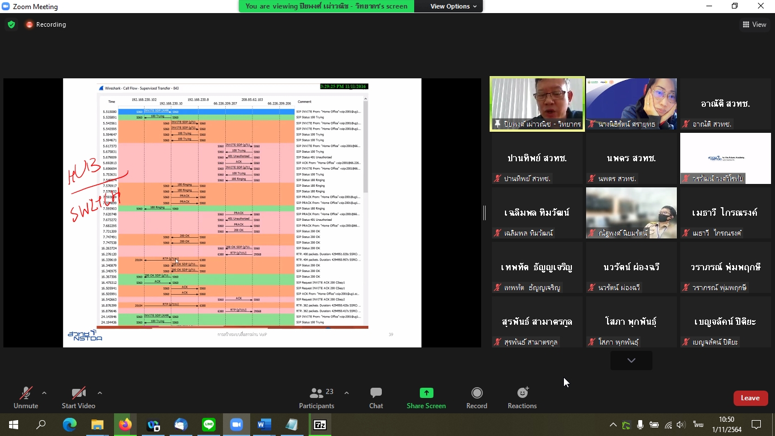Open the Participants panel
Image resolution: width=775 pixels, height=436 pixels.
[x=317, y=397]
